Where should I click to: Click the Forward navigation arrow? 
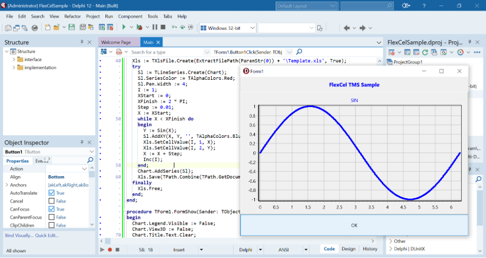(x=362, y=28)
